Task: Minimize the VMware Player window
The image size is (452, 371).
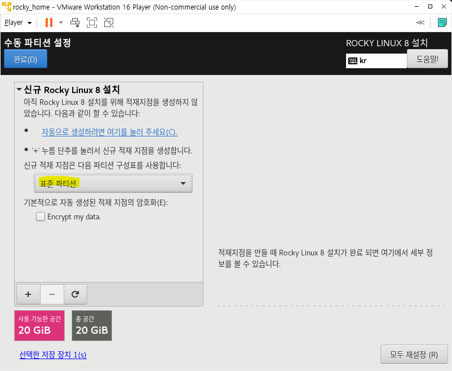Action: click(x=416, y=7)
